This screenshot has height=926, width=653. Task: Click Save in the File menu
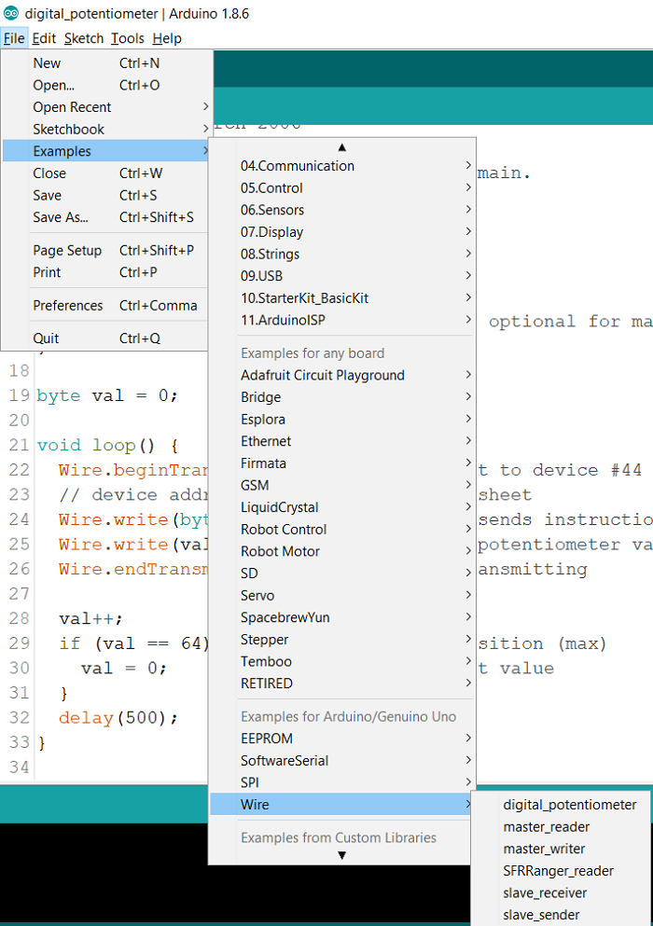(106, 195)
